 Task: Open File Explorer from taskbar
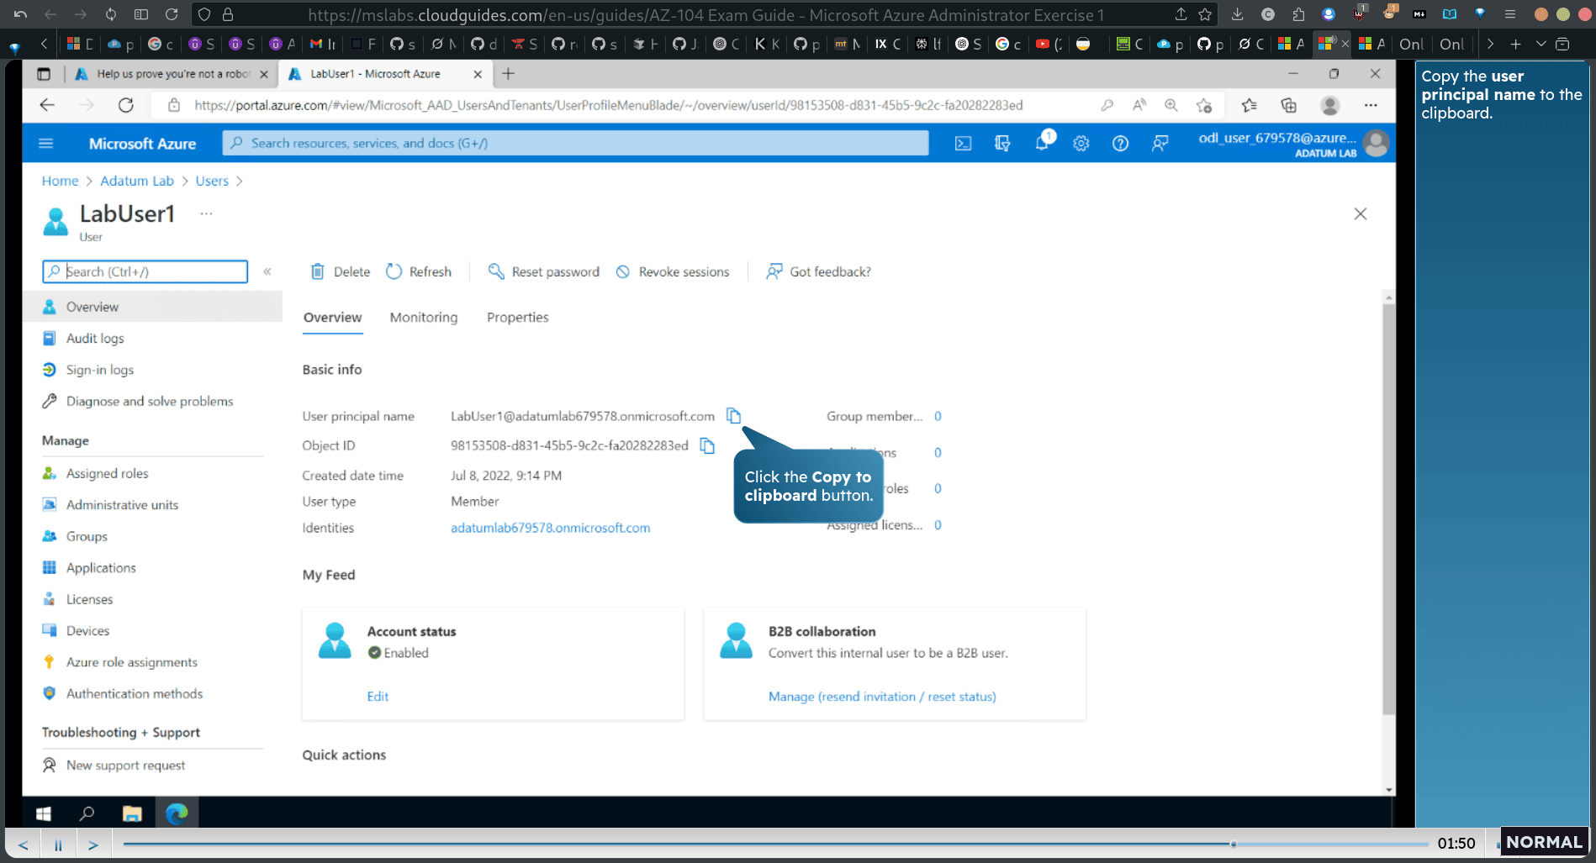[x=132, y=813]
